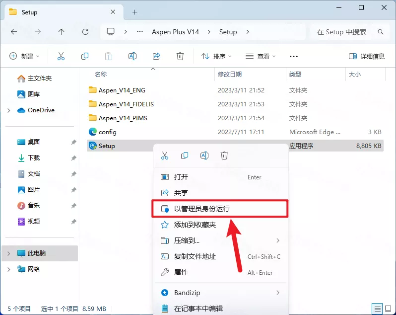Expand the OneDrive tree node
Viewport: 396px width, 315px height.
point(9,110)
